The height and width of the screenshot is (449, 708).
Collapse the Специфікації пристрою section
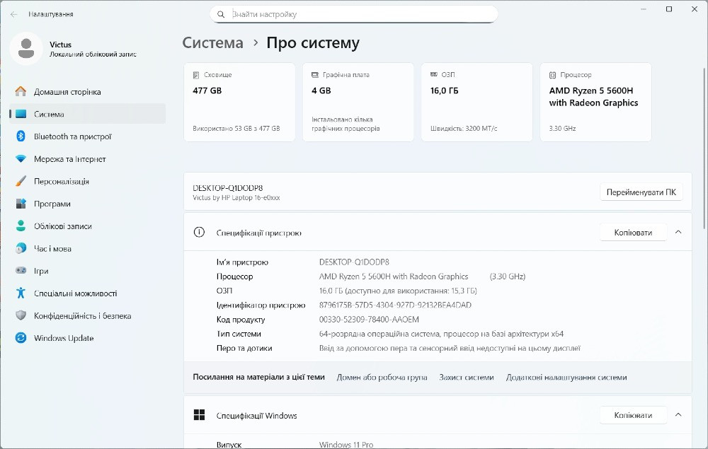click(x=678, y=231)
